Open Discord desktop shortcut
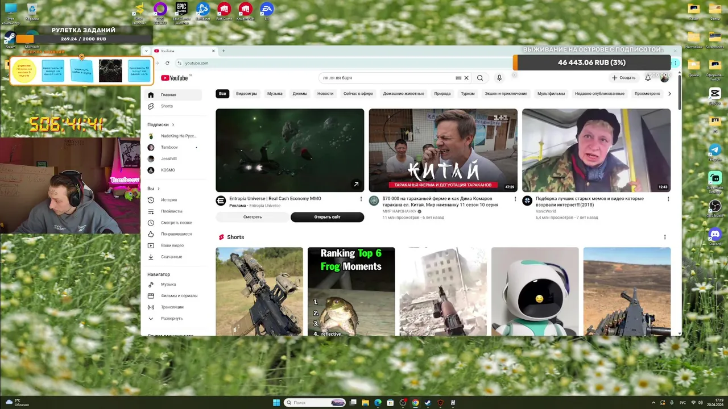 (715, 236)
